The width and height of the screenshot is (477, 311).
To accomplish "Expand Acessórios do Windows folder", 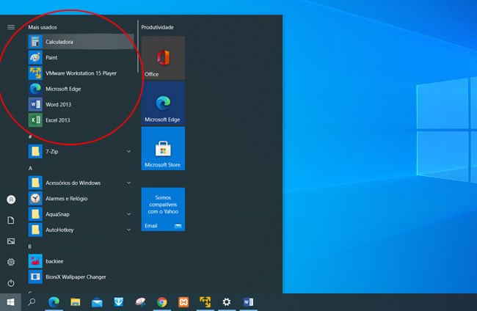I will (128, 183).
